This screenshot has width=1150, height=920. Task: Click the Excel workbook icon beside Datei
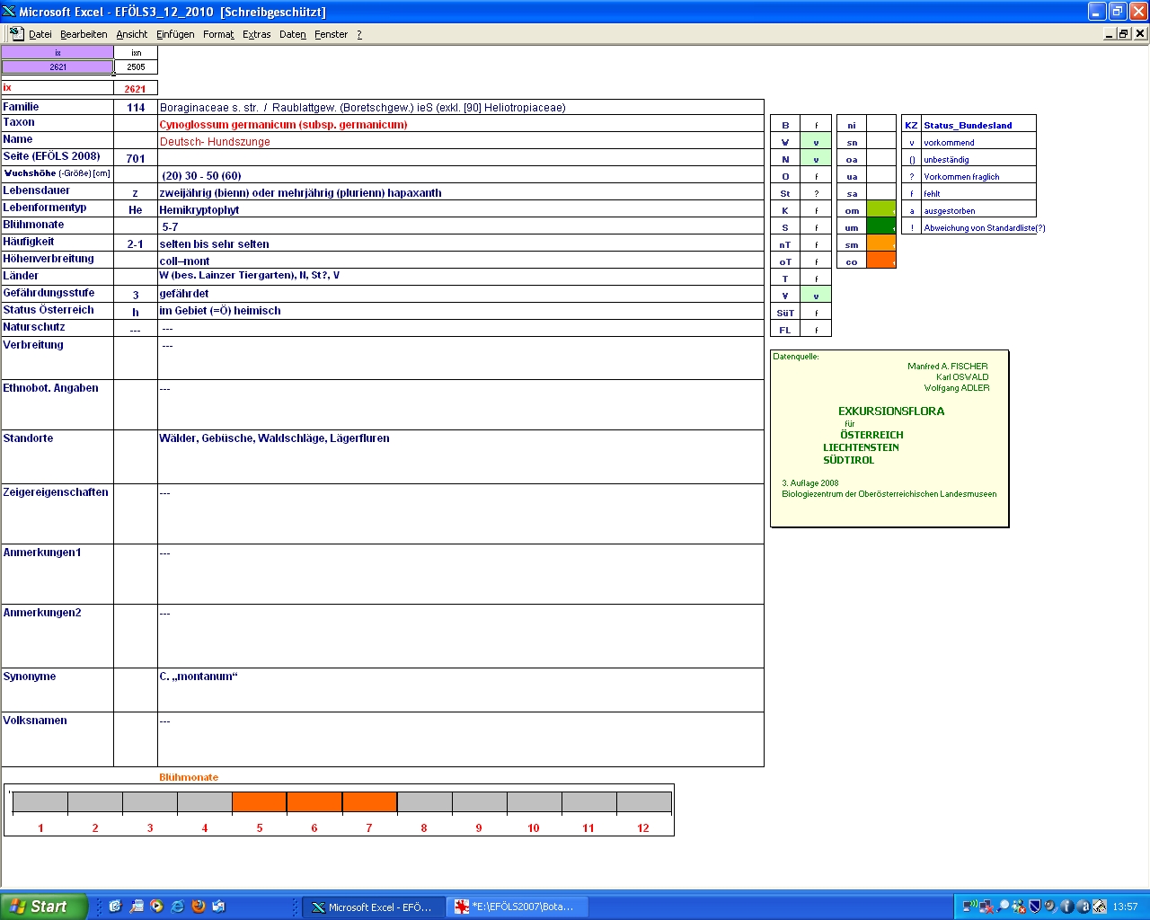click(16, 33)
